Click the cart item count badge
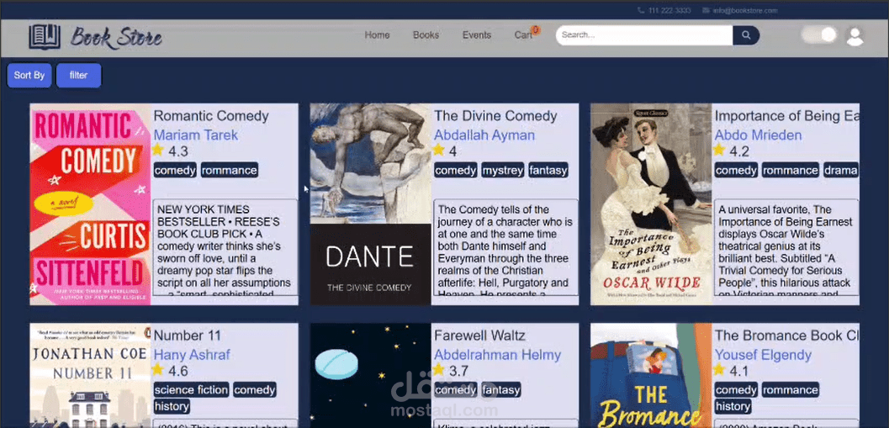This screenshot has width=889, height=428. pyautogui.click(x=535, y=29)
